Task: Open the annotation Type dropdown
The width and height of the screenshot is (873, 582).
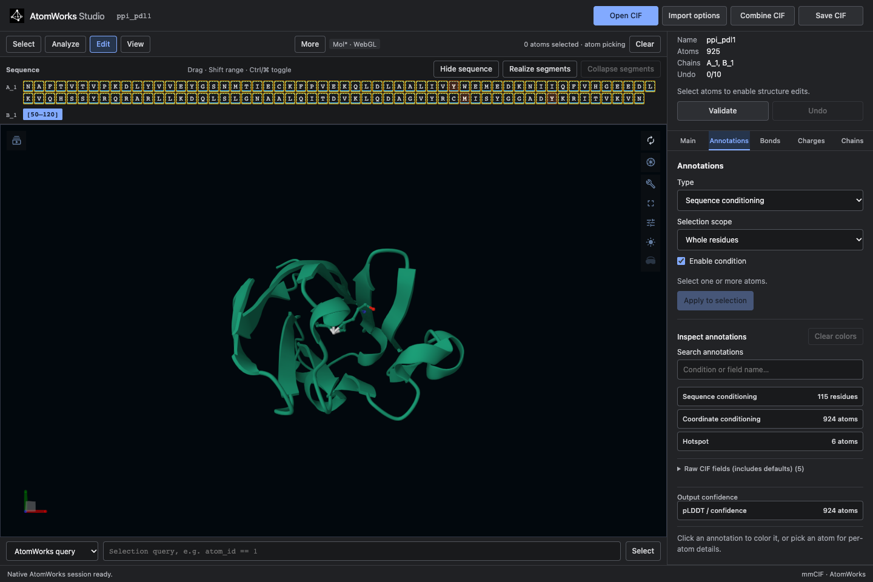Action: (x=770, y=201)
